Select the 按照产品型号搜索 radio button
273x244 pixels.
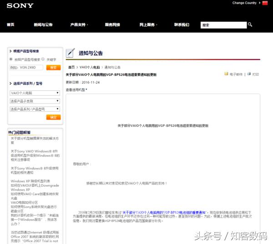coord(11,59)
